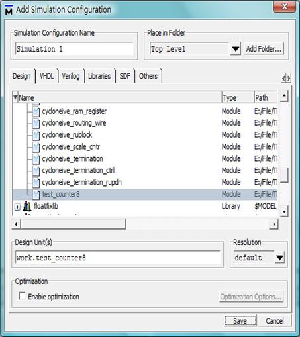The width and height of the screenshot is (300, 337).
Task: Switch to the VHDL tab
Action: point(46,76)
